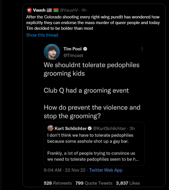
Task: Click Kurt Schlichter's verified checkmark
Action: pyautogui.click(x=90, y=129)
